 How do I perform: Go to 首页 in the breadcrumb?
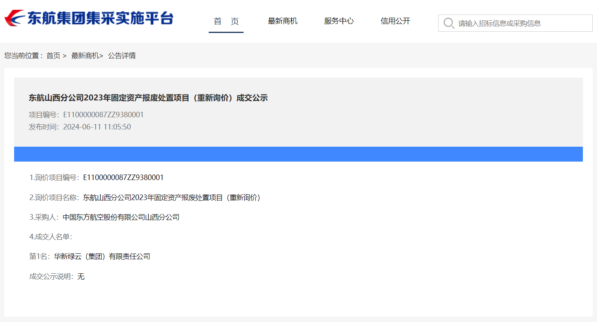click(x=53, y=56)
